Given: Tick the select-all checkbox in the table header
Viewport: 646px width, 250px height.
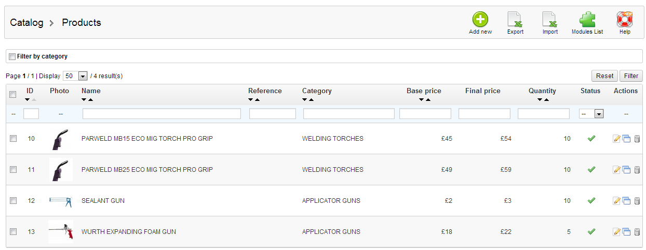Looking at the screenshot, I should (x=14, y=94).
